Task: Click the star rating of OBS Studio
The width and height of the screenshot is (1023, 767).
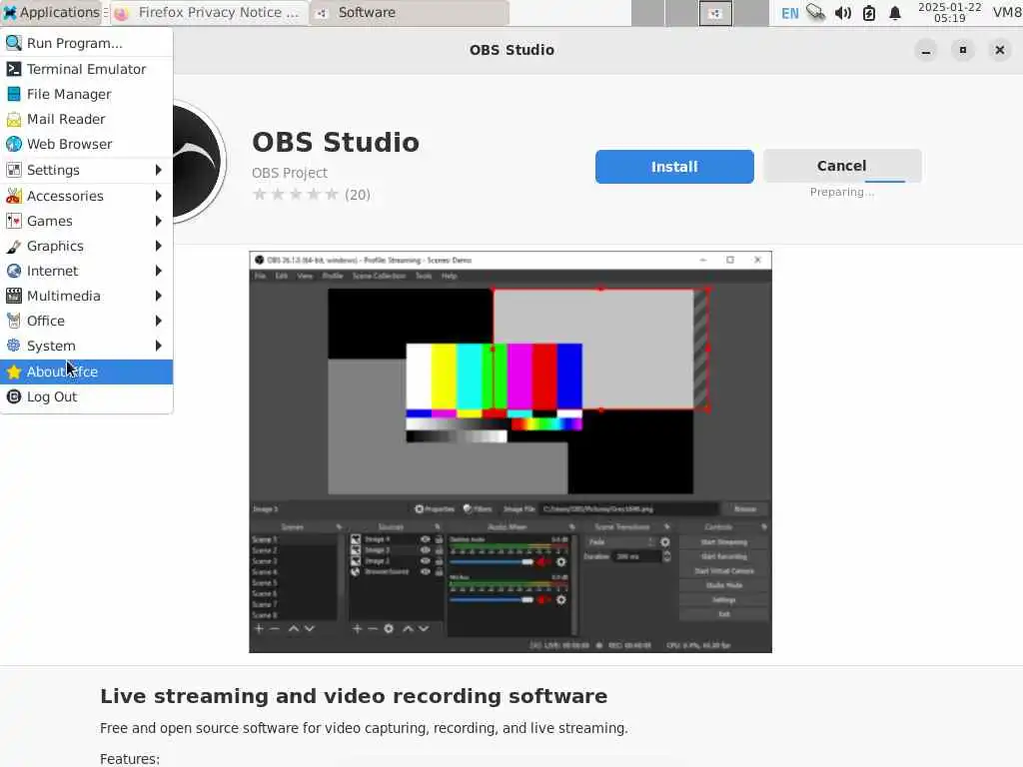Action: pyautogui.click(x=296, y=195)
